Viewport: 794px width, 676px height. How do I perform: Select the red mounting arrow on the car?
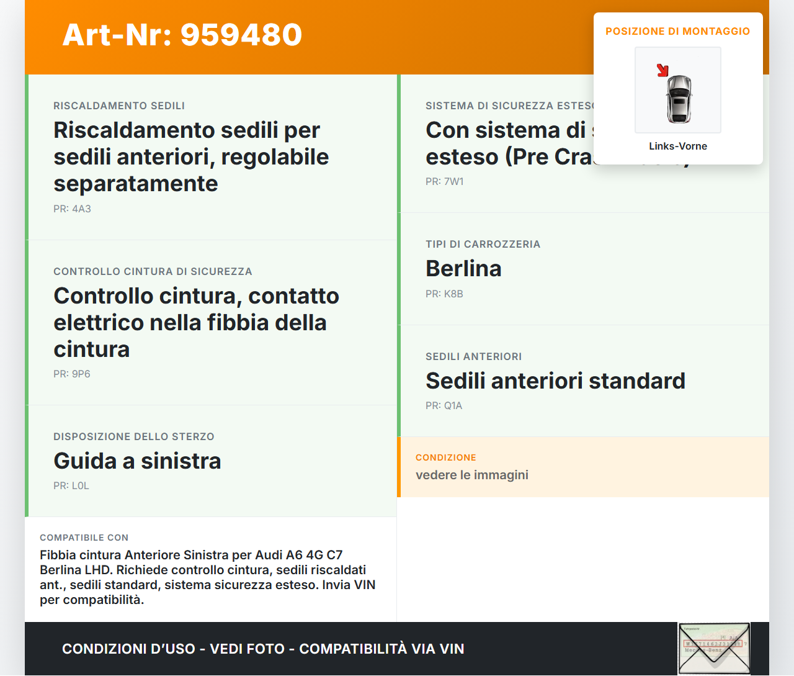pos(663,70)
